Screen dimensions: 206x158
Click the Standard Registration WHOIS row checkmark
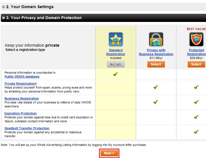tap(116, 74)
